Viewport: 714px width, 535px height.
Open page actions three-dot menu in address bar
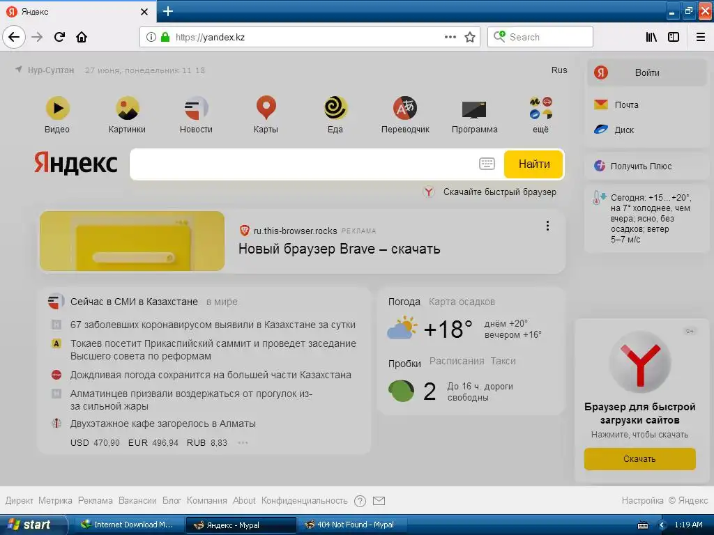(450, 37)
